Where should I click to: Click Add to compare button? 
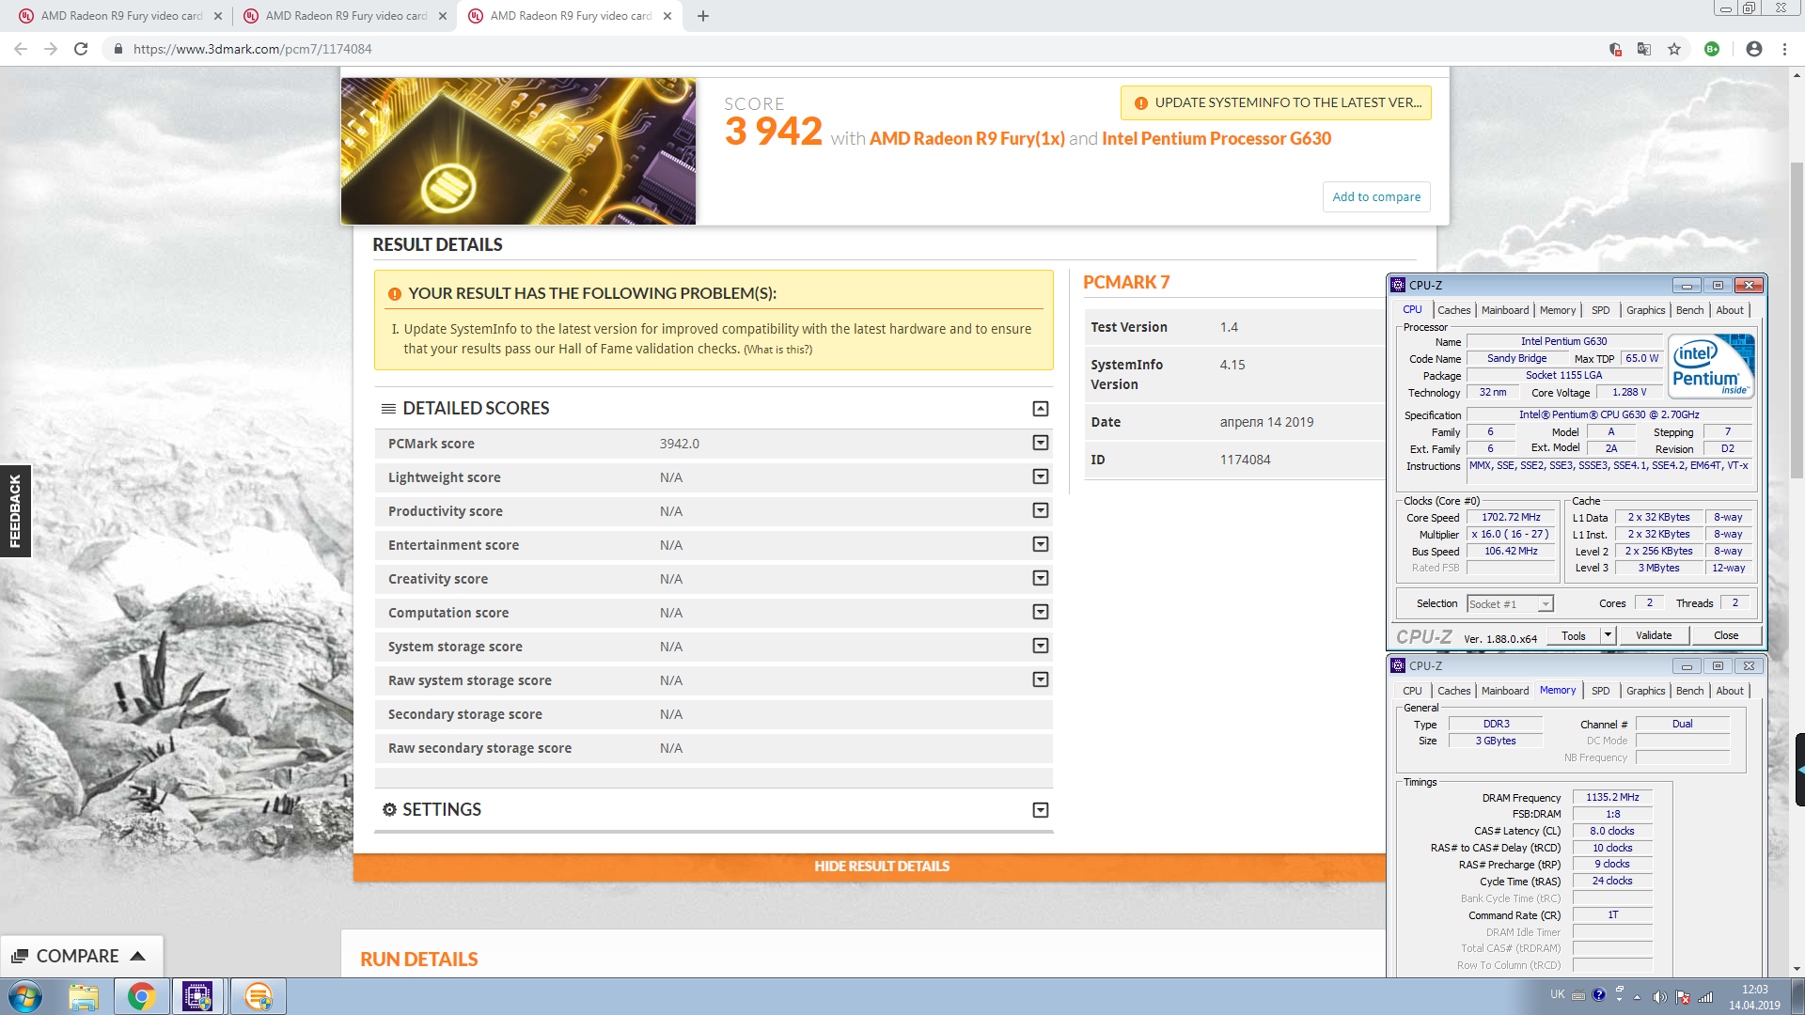coord(1376,196)
